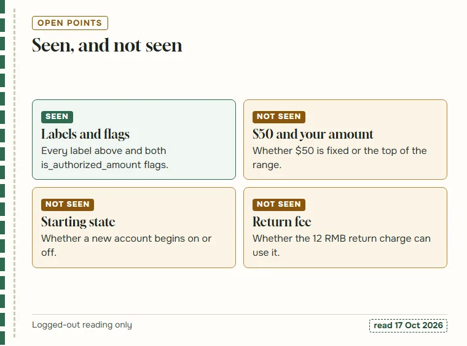Select the Starting state title
467x346 pixels.
78,221
